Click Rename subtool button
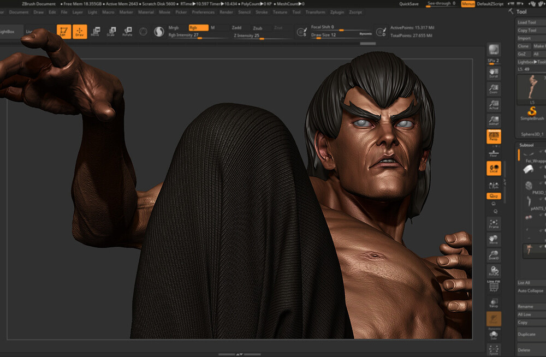 531,306
